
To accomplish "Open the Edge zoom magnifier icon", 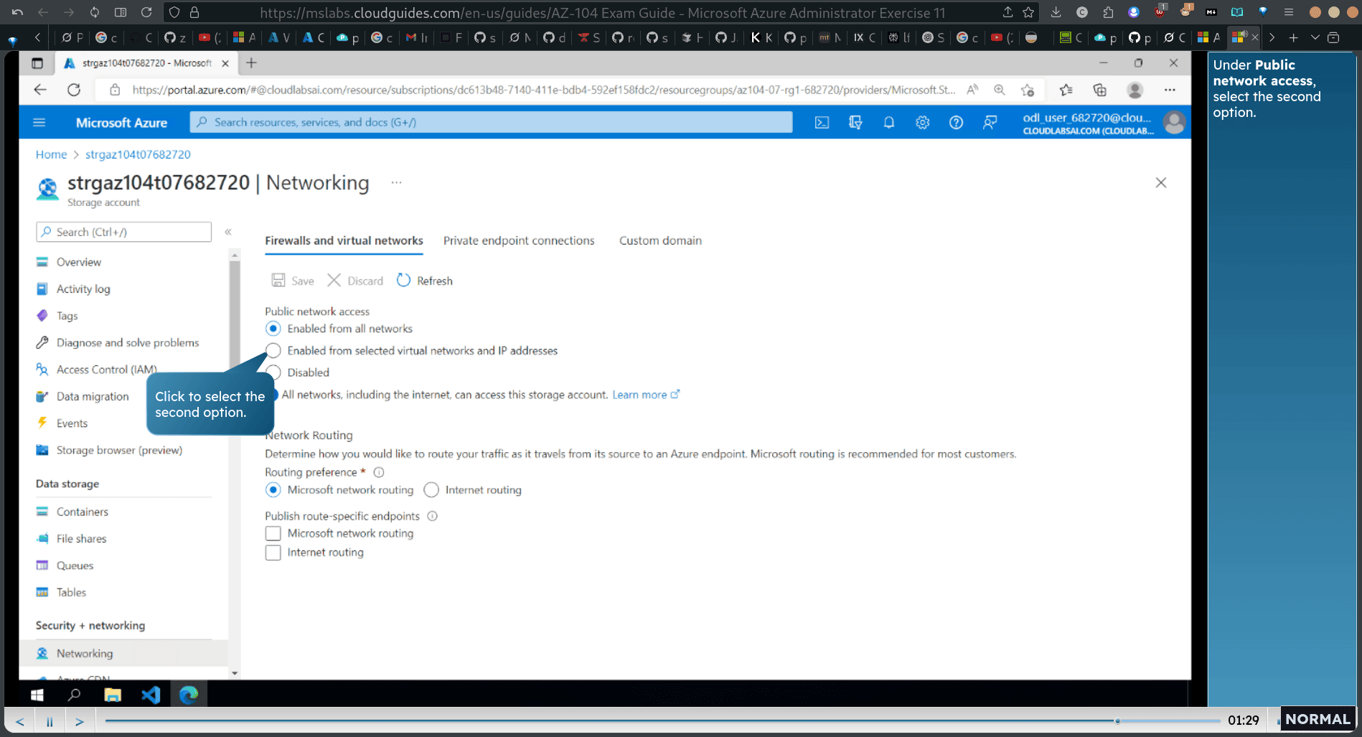I will point(999,90).
